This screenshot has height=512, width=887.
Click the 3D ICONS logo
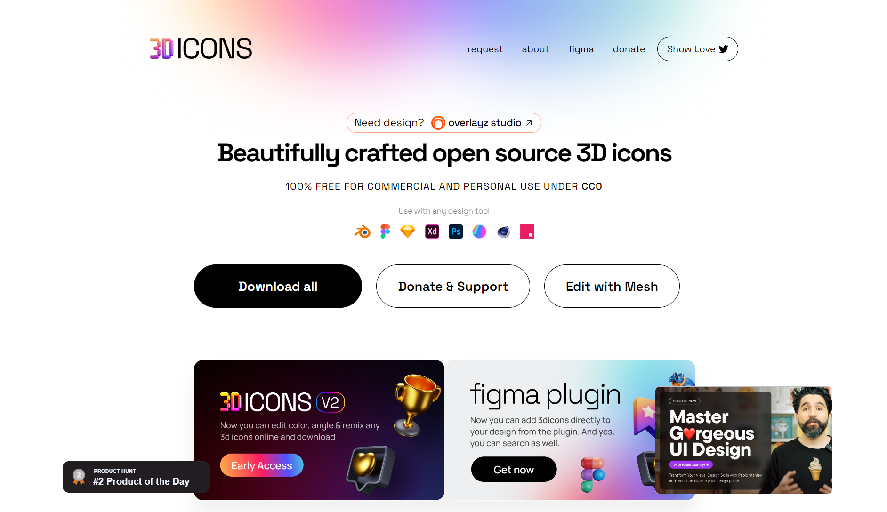coord(201,48)
